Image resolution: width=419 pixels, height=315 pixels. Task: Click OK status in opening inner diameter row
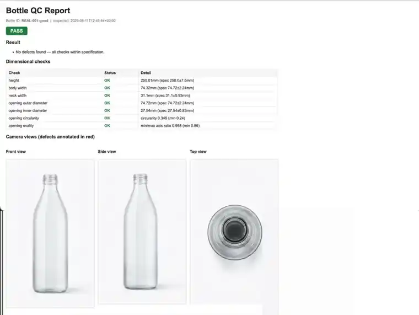107,110
